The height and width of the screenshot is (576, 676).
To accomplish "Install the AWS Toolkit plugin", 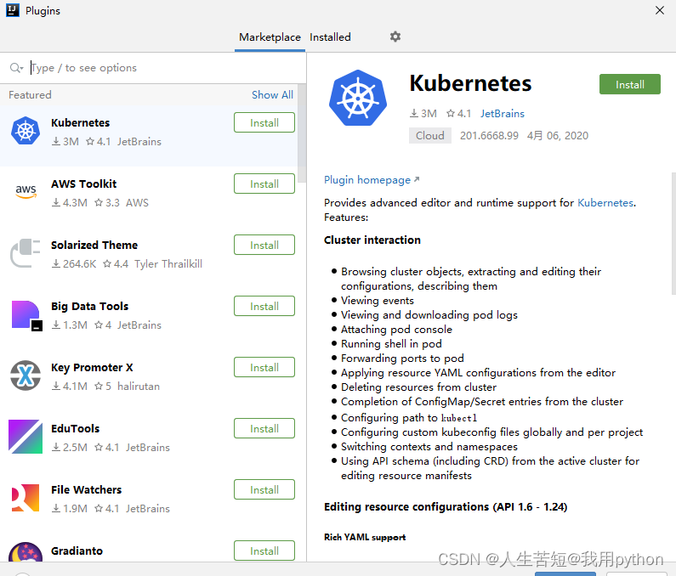I will [264, 184].
